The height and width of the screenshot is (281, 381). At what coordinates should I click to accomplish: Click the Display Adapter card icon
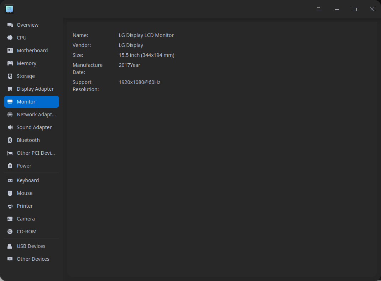(x=10, y=89)
